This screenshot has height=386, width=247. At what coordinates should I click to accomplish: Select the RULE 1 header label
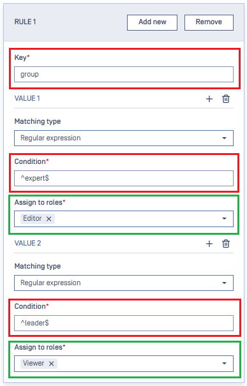coord(25,22)
